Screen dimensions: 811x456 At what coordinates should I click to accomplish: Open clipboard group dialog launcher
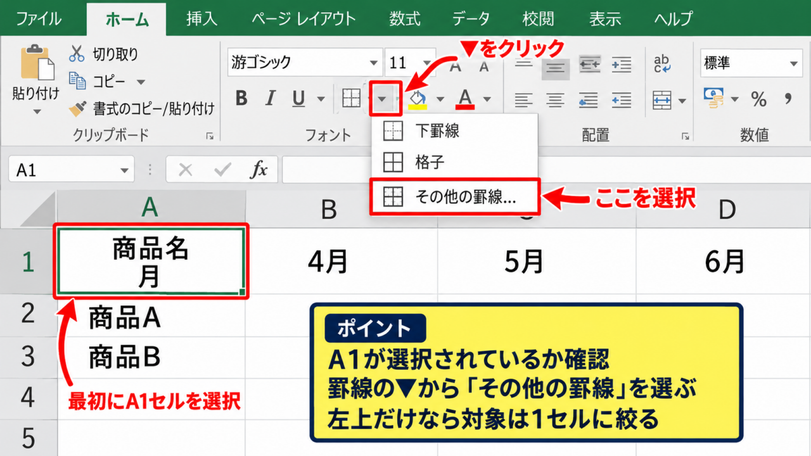pos(209,136)
